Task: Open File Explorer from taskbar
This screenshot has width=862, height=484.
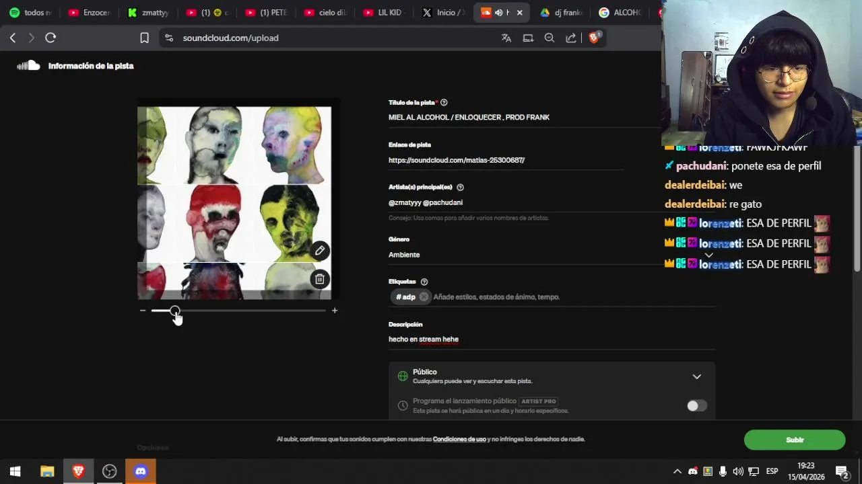Action: coord(47,471)
